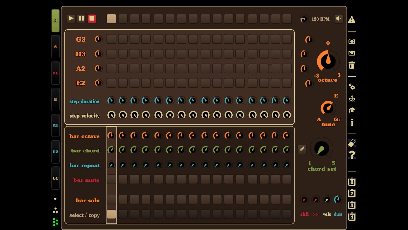Click the large octave knob
Image resolution: width=408 pixels, height=230 pixels.
point(328,61)
